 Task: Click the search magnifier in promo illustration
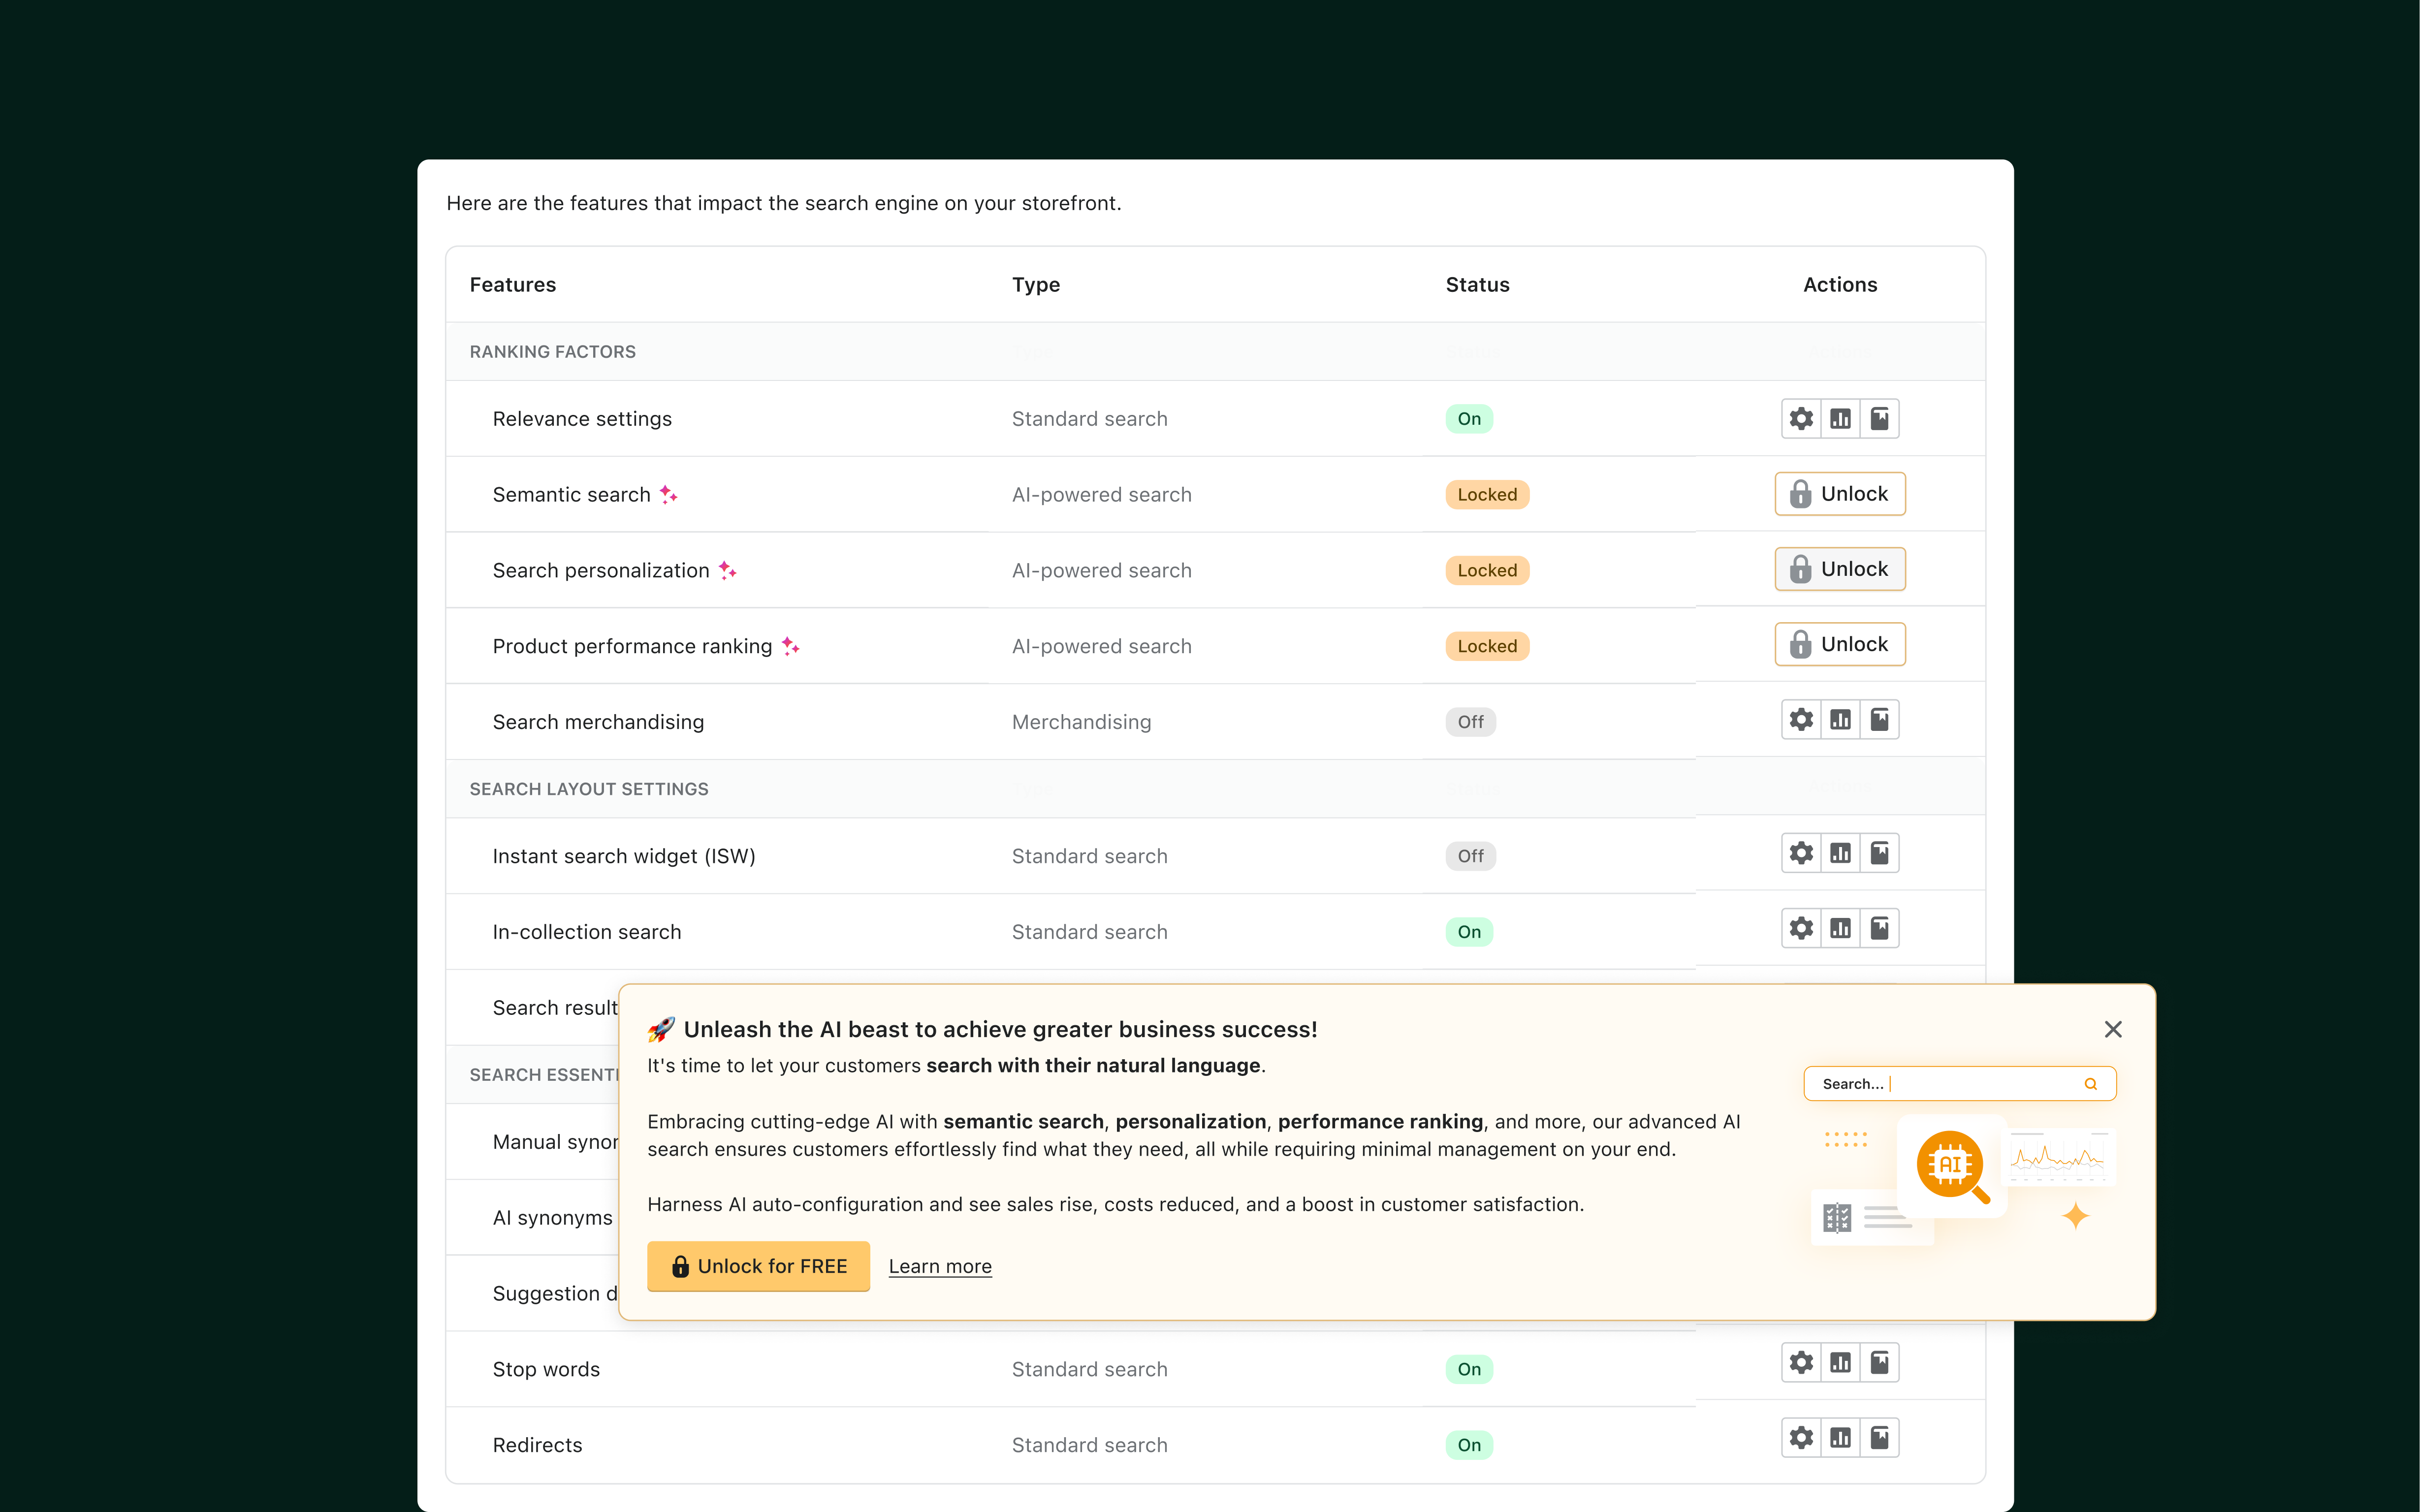(2090, 1084)
